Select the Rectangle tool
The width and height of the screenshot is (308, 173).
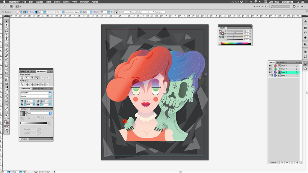6,45
